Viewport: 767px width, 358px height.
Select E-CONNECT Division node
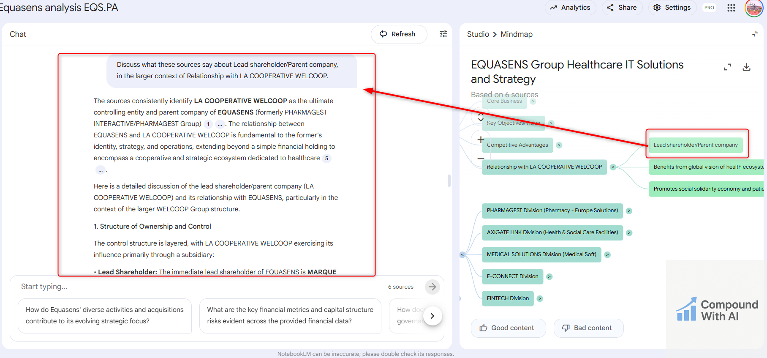513,276
